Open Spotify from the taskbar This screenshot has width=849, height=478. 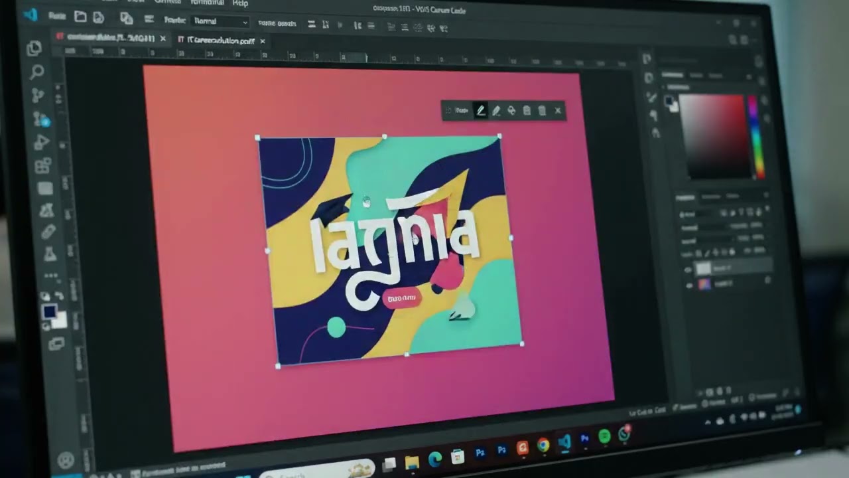click(x=604, y=436)
